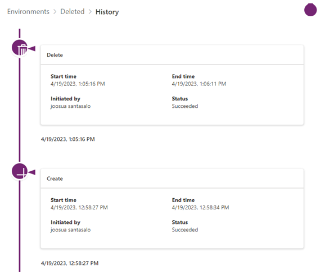This screenshot has width=325, height=274.
Task: Click arrow pointer beside Delete card
Action: point(31,49)
